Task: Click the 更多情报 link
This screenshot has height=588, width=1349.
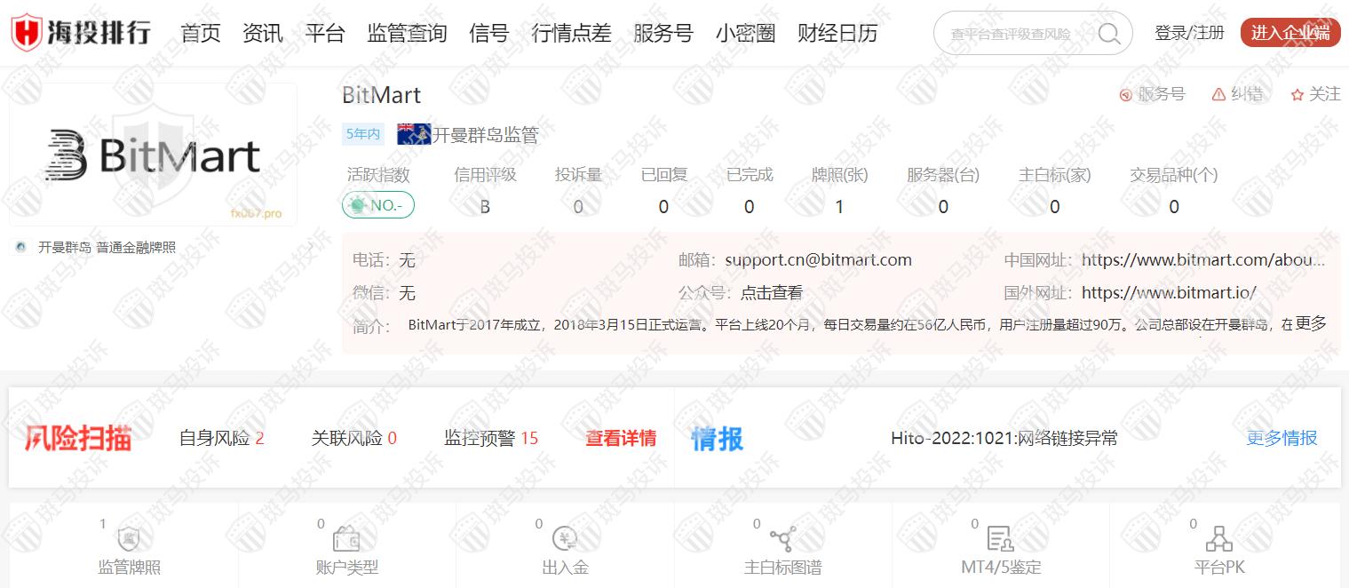Action: [x=1282, y=438]
